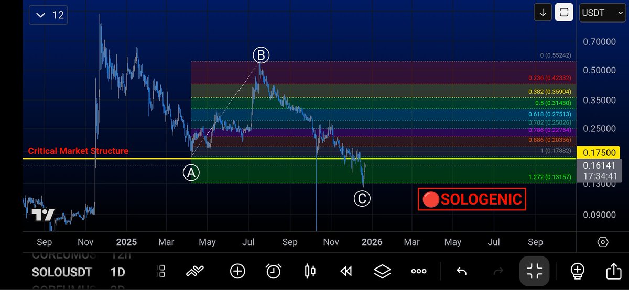The image size is (629, 290).
Task: Create an alert with the alarm clock icon
Action: tap(274, 271)
